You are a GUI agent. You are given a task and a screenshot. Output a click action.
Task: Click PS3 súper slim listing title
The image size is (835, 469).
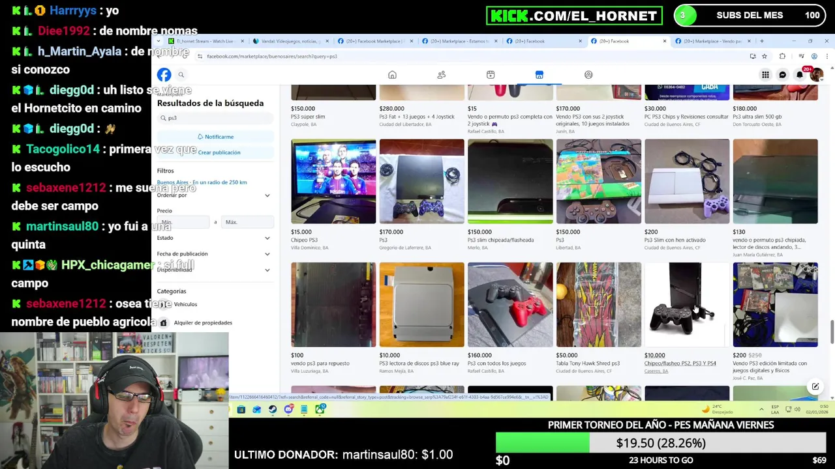308,117
